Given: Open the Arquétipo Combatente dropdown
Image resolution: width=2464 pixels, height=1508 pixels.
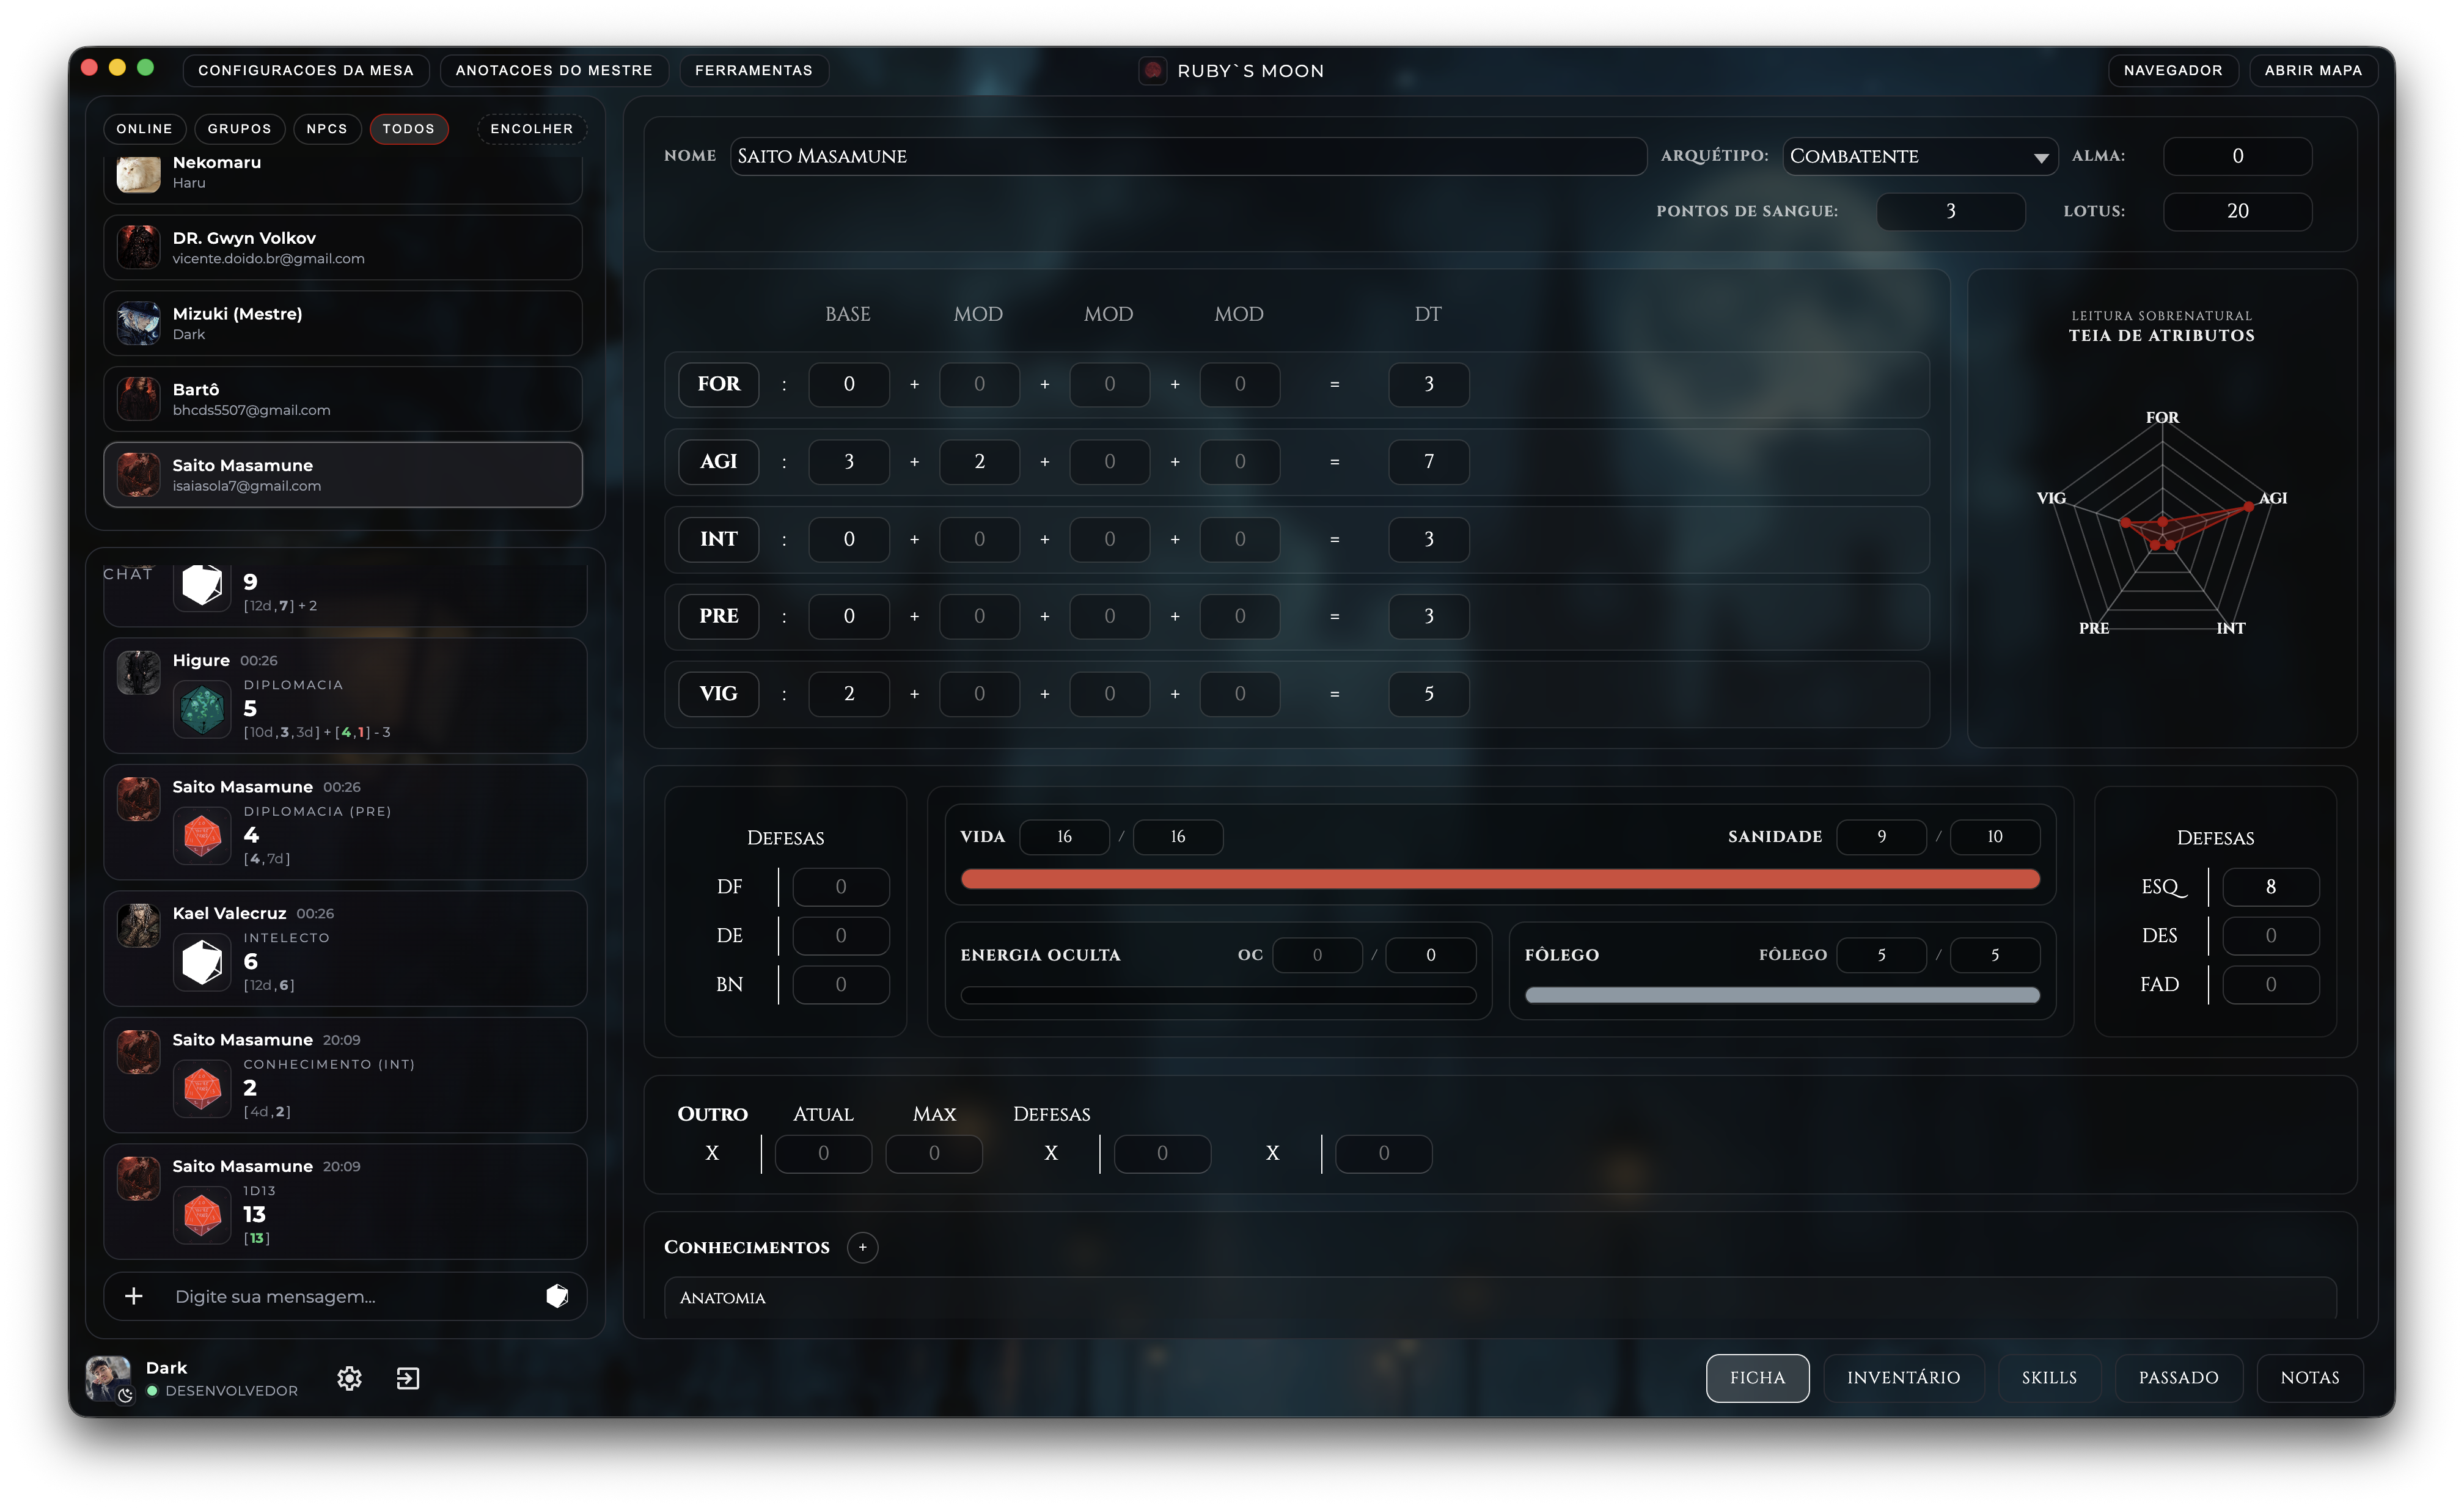Looking at the screenshot, I should [x=1919, y=156].
